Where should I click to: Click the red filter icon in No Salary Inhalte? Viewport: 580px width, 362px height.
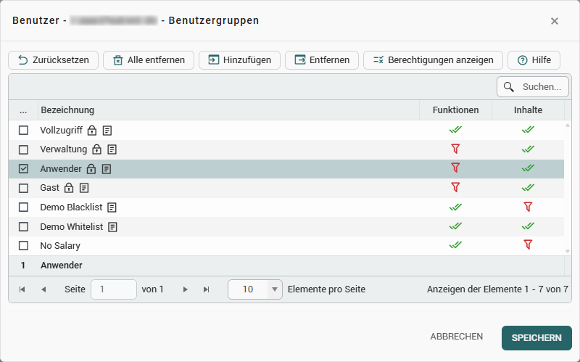click(528, 244)
